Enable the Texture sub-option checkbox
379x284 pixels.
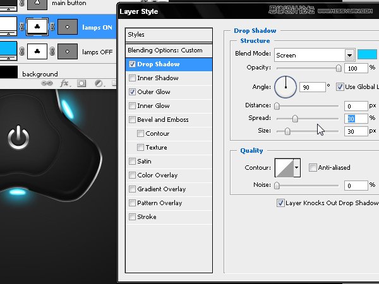pyautogui.click(x=140, y=147)
